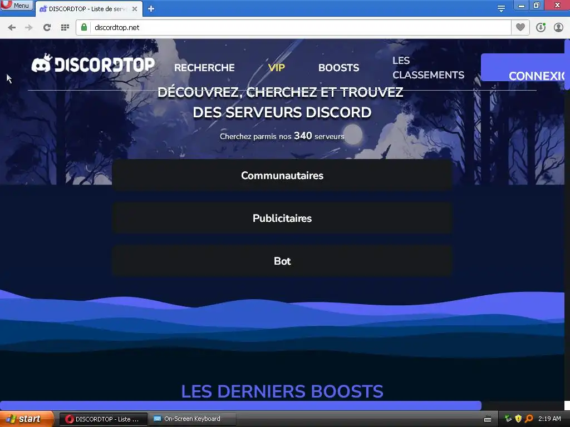The height and width of the screenshot is (427, 570).
Task: Open the RECHERCHE navigation link
Action: (204, 68)
